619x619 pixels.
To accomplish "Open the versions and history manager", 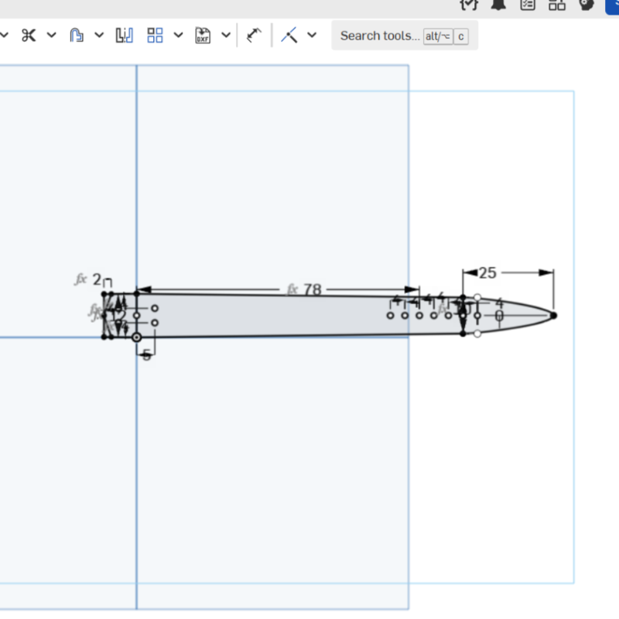I will click(x=468, y=5).
